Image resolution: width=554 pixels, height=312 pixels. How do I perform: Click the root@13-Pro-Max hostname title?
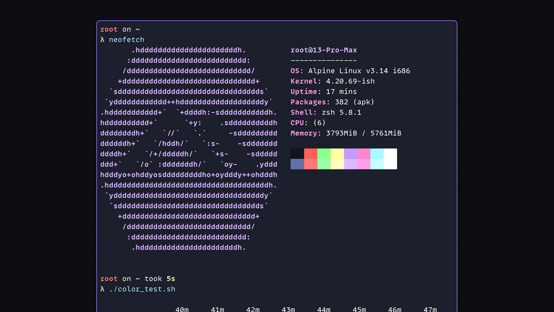324,50
